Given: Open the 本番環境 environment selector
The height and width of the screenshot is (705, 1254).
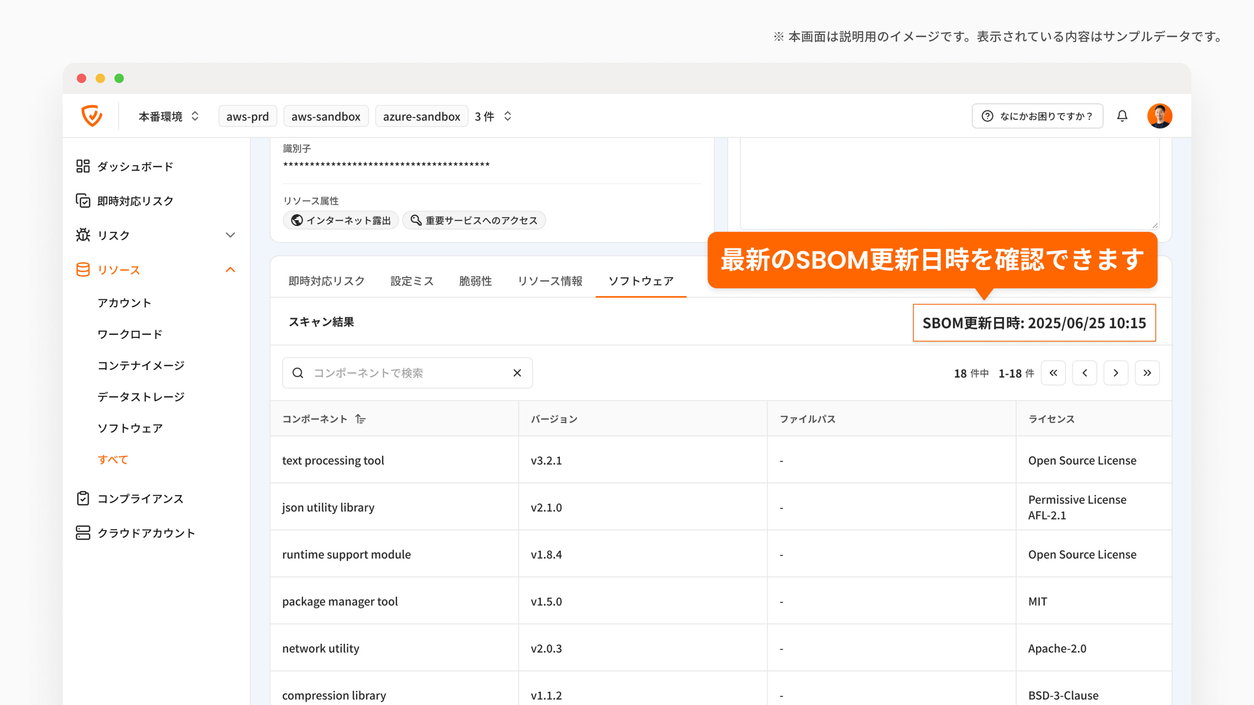Looking at the screenshot, I should point(169,116).
